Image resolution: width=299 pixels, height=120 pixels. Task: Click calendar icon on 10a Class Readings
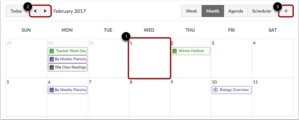point(52,67)
